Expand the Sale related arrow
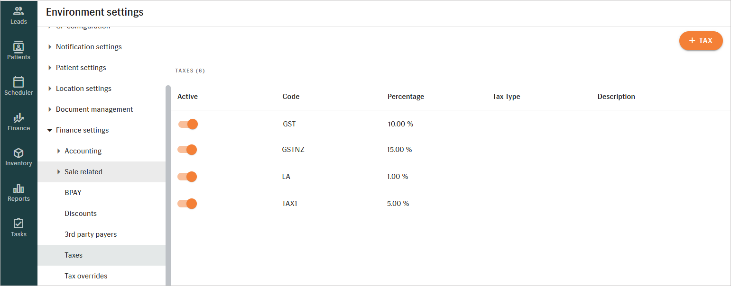The width and height of the screenshot is (731, 286). (59, 172)
